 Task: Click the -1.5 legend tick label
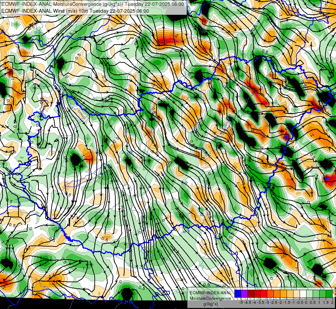pos(287,302)
